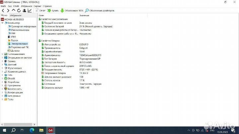Go up one level with Up arrow

(x=14, y=10)
